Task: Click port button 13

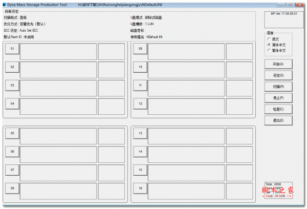Action: pos(140,133)
